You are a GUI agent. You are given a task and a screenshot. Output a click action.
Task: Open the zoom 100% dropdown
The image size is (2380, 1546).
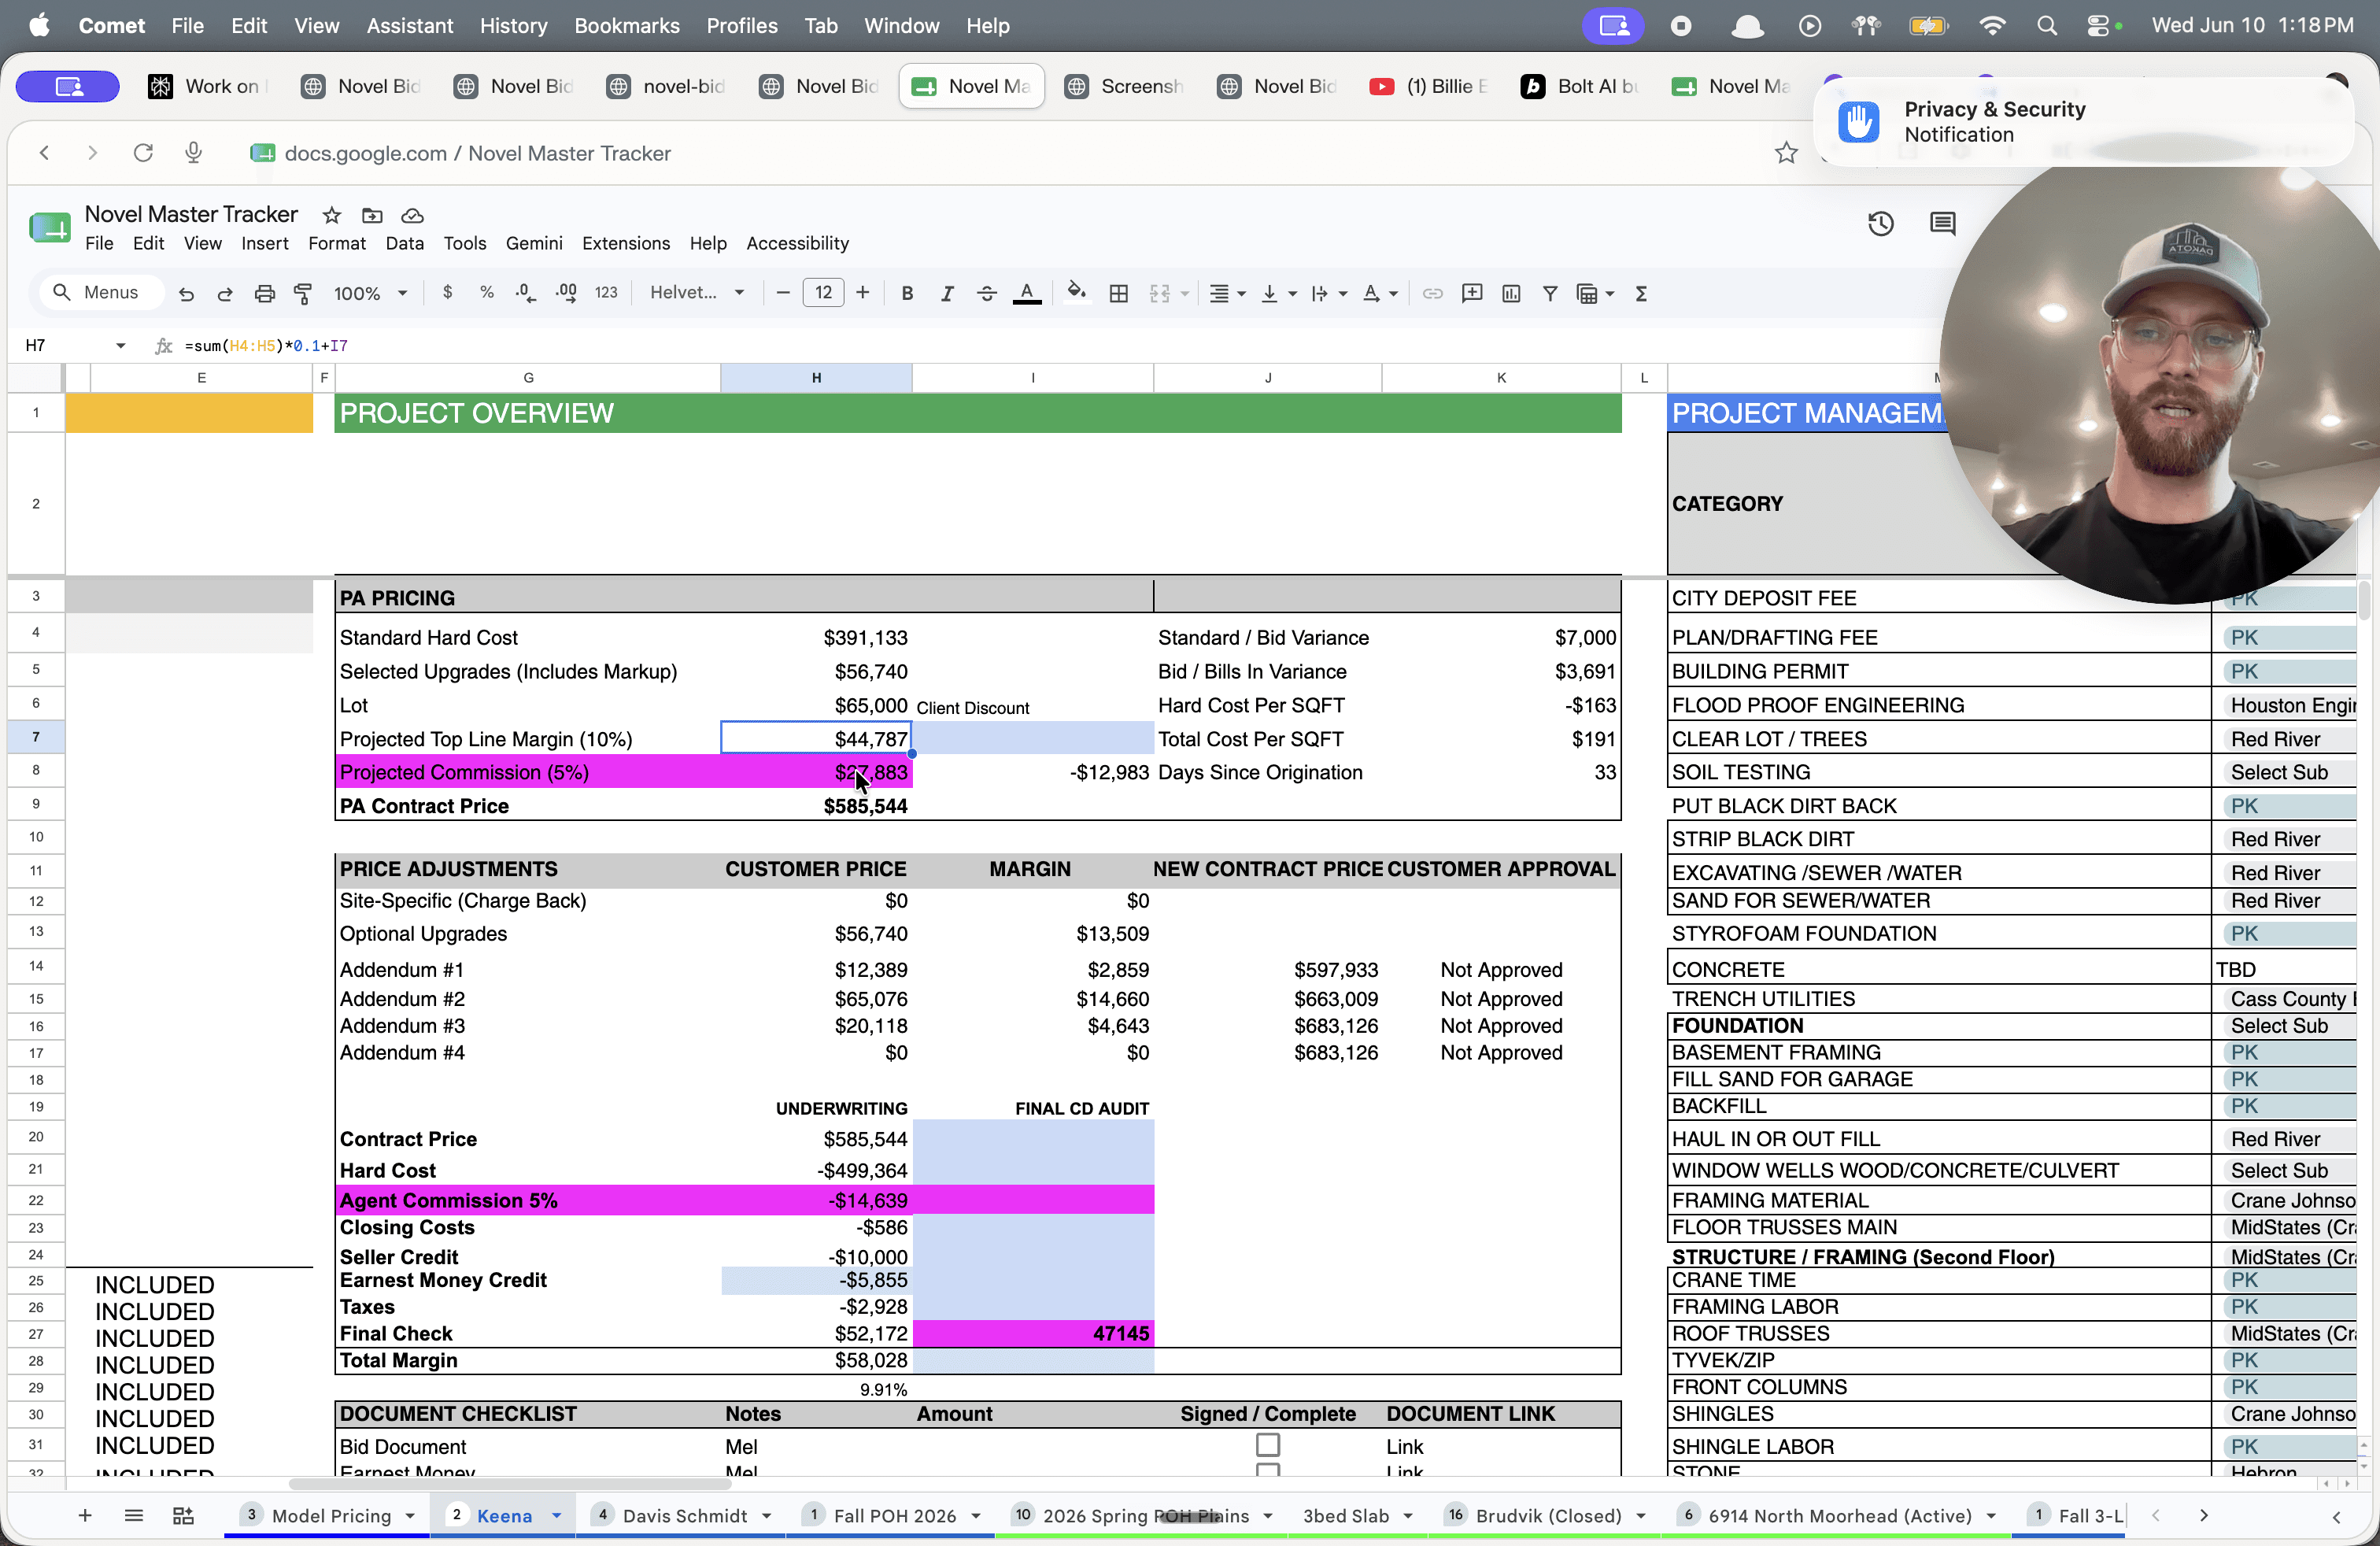coord(370,293)
